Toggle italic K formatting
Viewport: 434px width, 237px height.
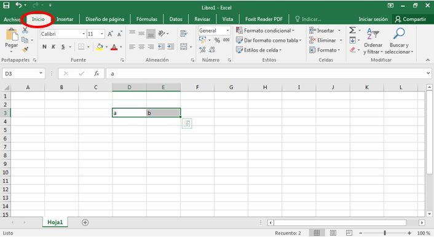53,47
